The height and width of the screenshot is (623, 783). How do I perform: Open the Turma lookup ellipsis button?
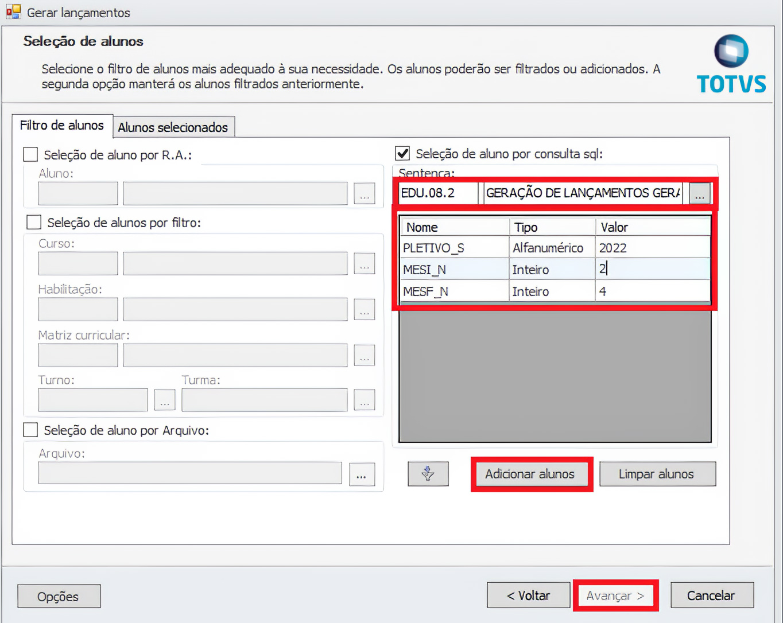[364, 400]
